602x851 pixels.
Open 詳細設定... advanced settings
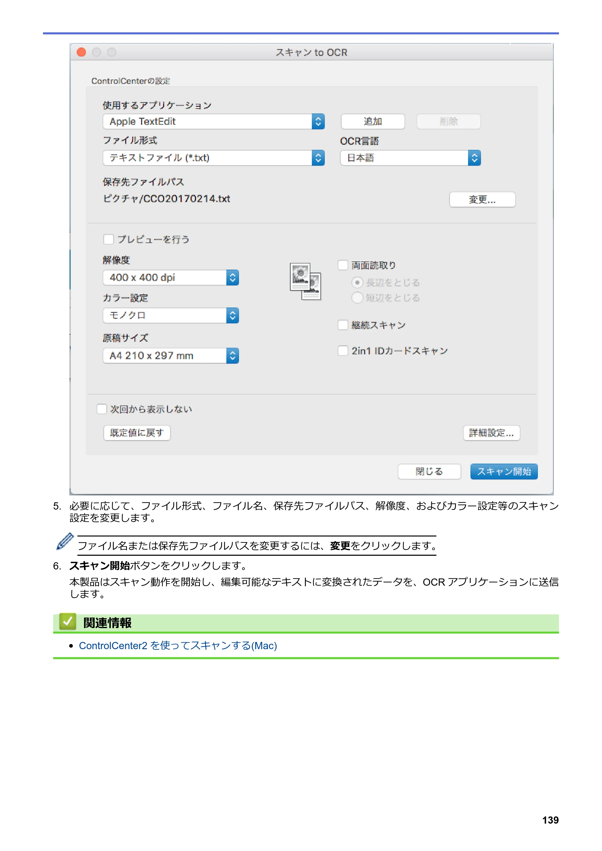pyautogui.click(x=492, y=433)
